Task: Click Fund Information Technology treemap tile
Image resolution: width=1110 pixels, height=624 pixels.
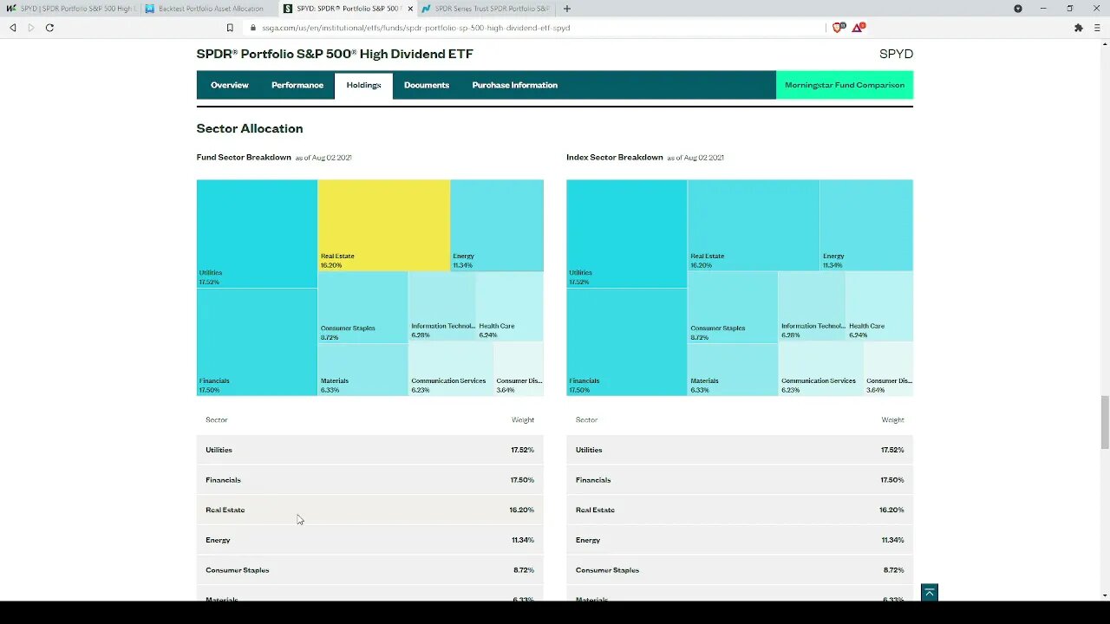Action: click(x=441, y=307)
